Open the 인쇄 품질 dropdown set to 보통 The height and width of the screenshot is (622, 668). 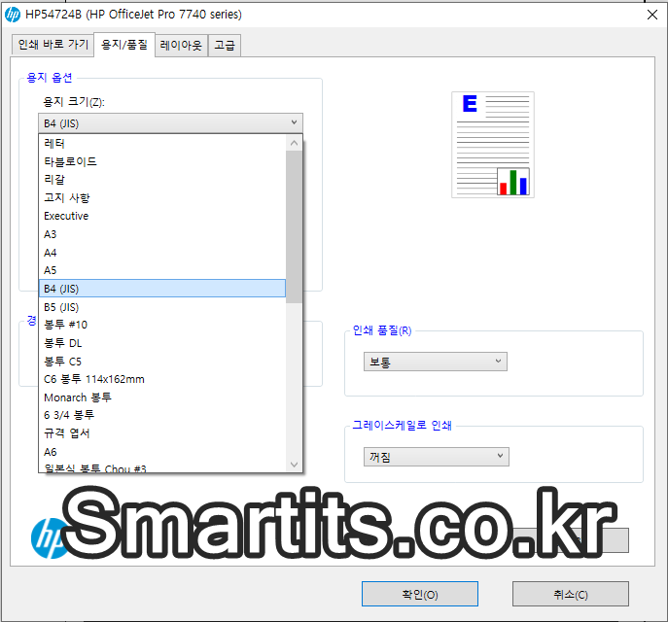(x=435, y=362)
